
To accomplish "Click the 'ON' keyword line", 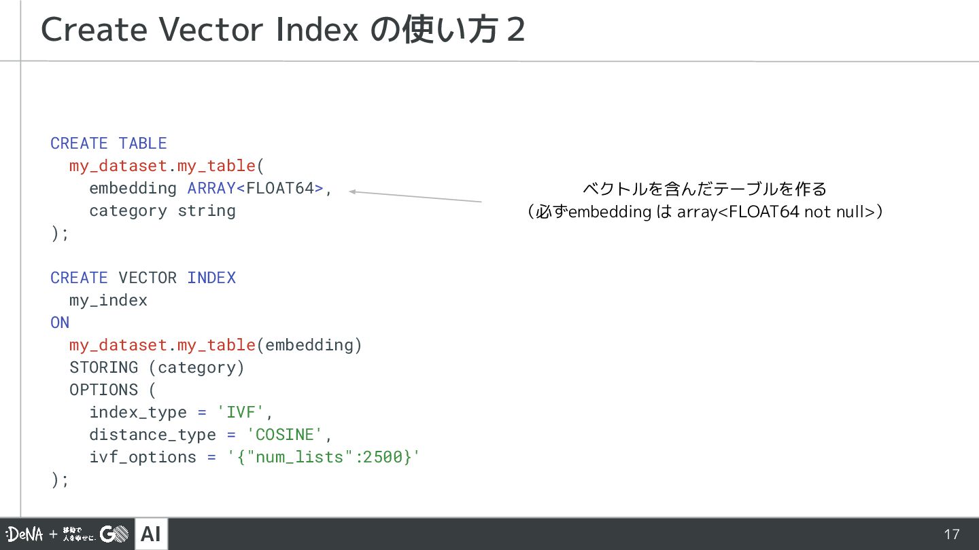I will [x=60, y=323].
